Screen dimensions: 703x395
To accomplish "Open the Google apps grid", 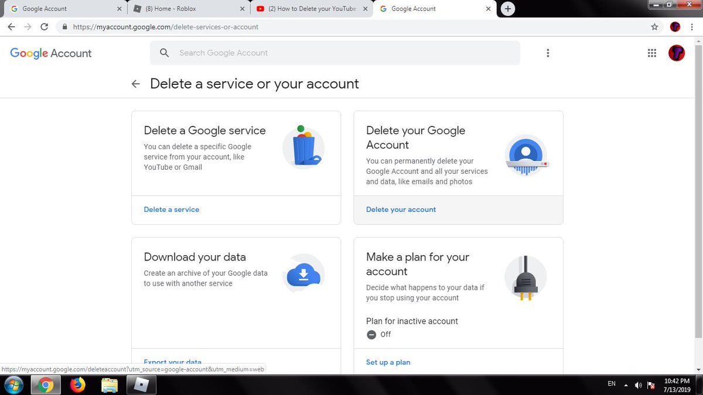I will (651, 53).
